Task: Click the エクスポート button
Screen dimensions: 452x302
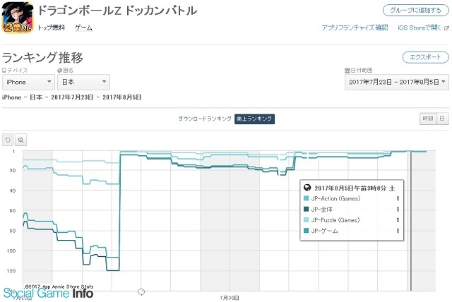Action: pyautogui.click(x=425, y=57)
